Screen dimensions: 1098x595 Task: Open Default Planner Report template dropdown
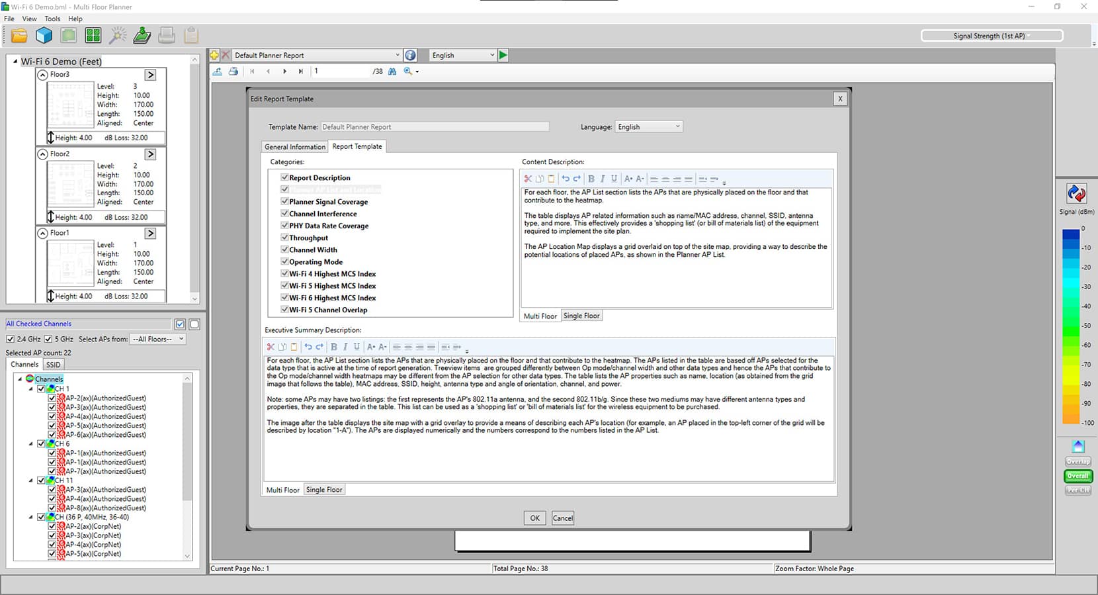(316, 56)
